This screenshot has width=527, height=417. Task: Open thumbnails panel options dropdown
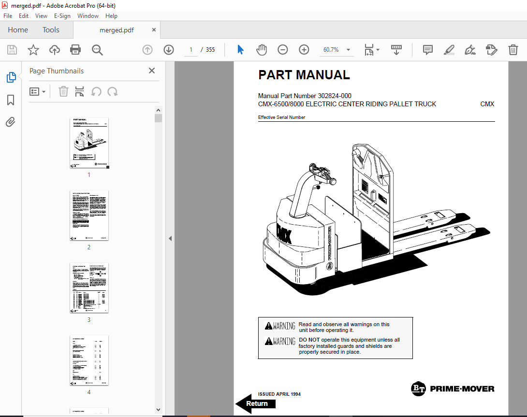(37, 91)
